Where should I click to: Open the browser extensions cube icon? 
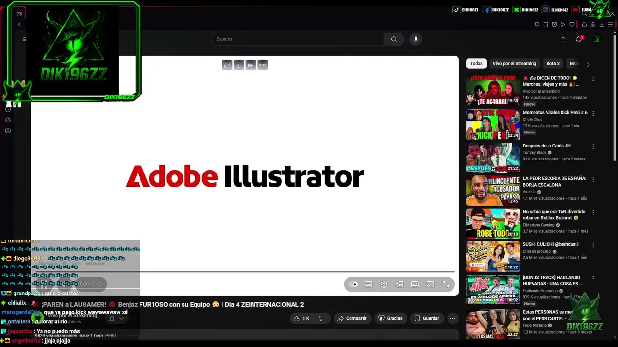coord(584,24)
